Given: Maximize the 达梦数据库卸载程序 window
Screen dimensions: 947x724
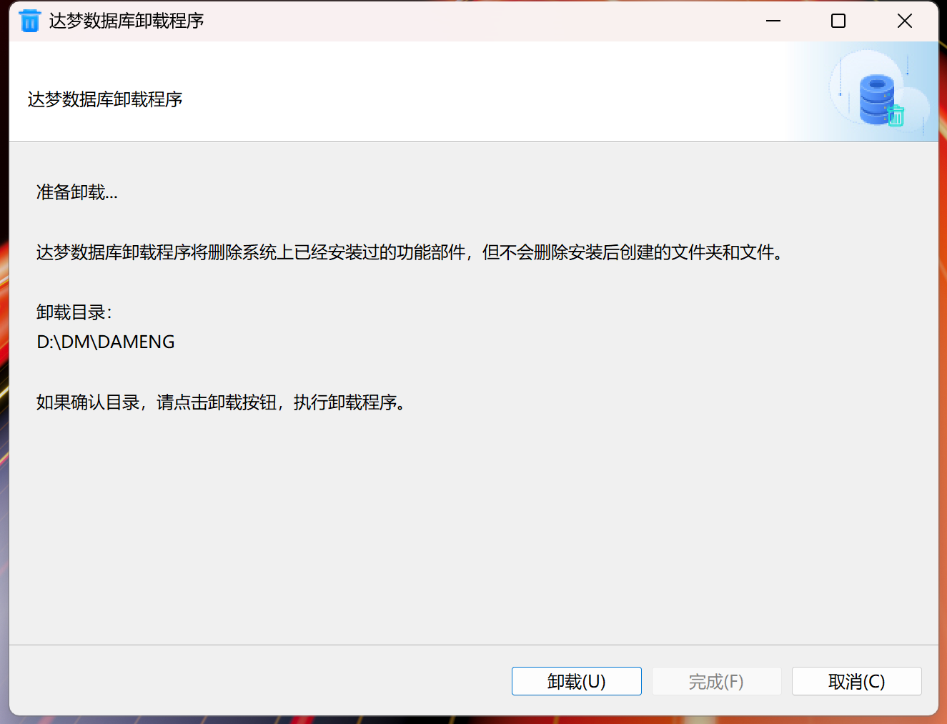Looking at the screenshot, I should point(838,21).
